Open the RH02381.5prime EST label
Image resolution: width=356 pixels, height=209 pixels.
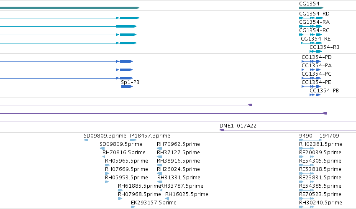pos(320,144)
